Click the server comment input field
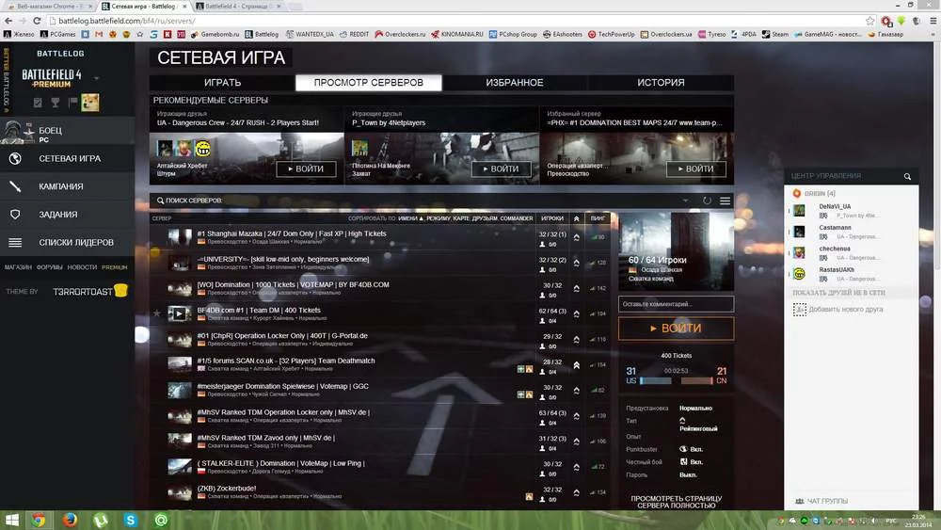The width and height of the screenshot is (941, 530). coord(676,304)
